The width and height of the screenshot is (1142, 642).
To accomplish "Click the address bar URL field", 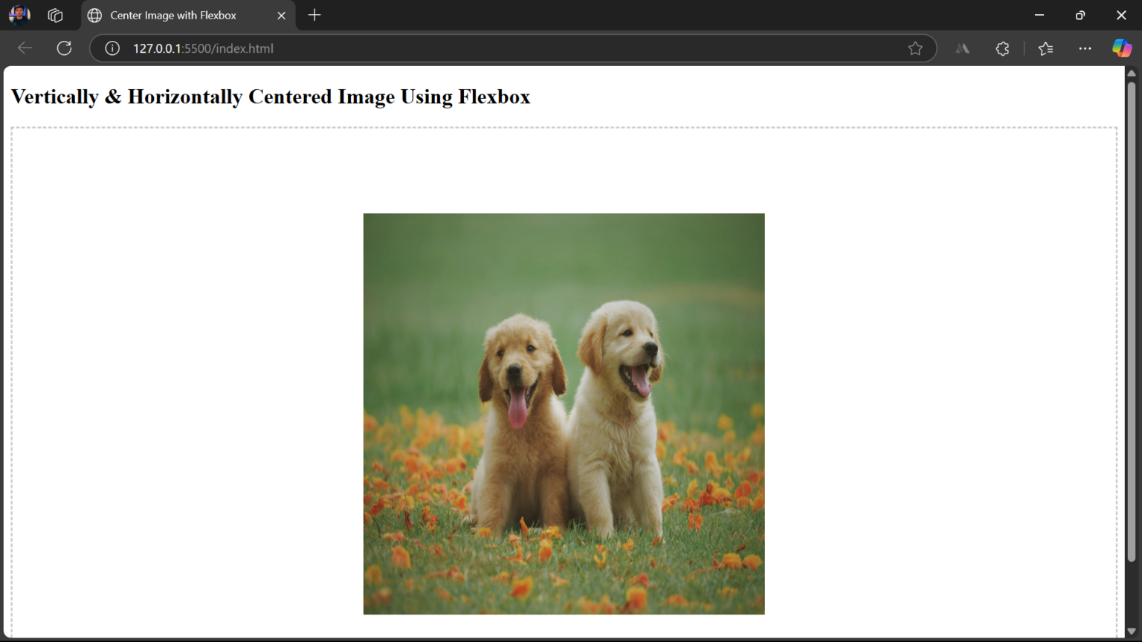I will point(513,48).
